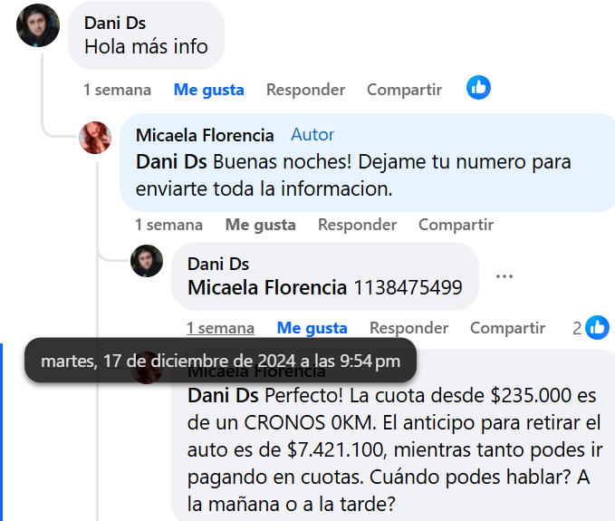Open Dani Ds profile picture on top comment
This screenshot has height=521, width=615.
tap(38, 25)
